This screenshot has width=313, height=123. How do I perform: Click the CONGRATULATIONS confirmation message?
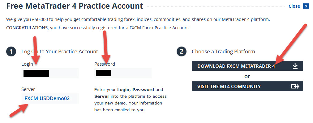tap(98, 28)
